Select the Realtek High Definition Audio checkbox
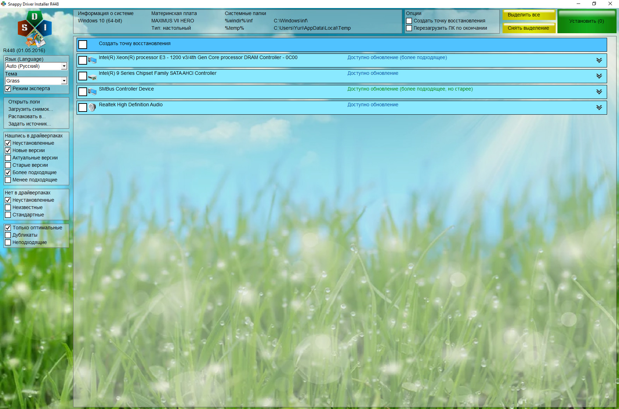Image resolution: width=619 pixels, height=409 pixels. click(83, 107)
